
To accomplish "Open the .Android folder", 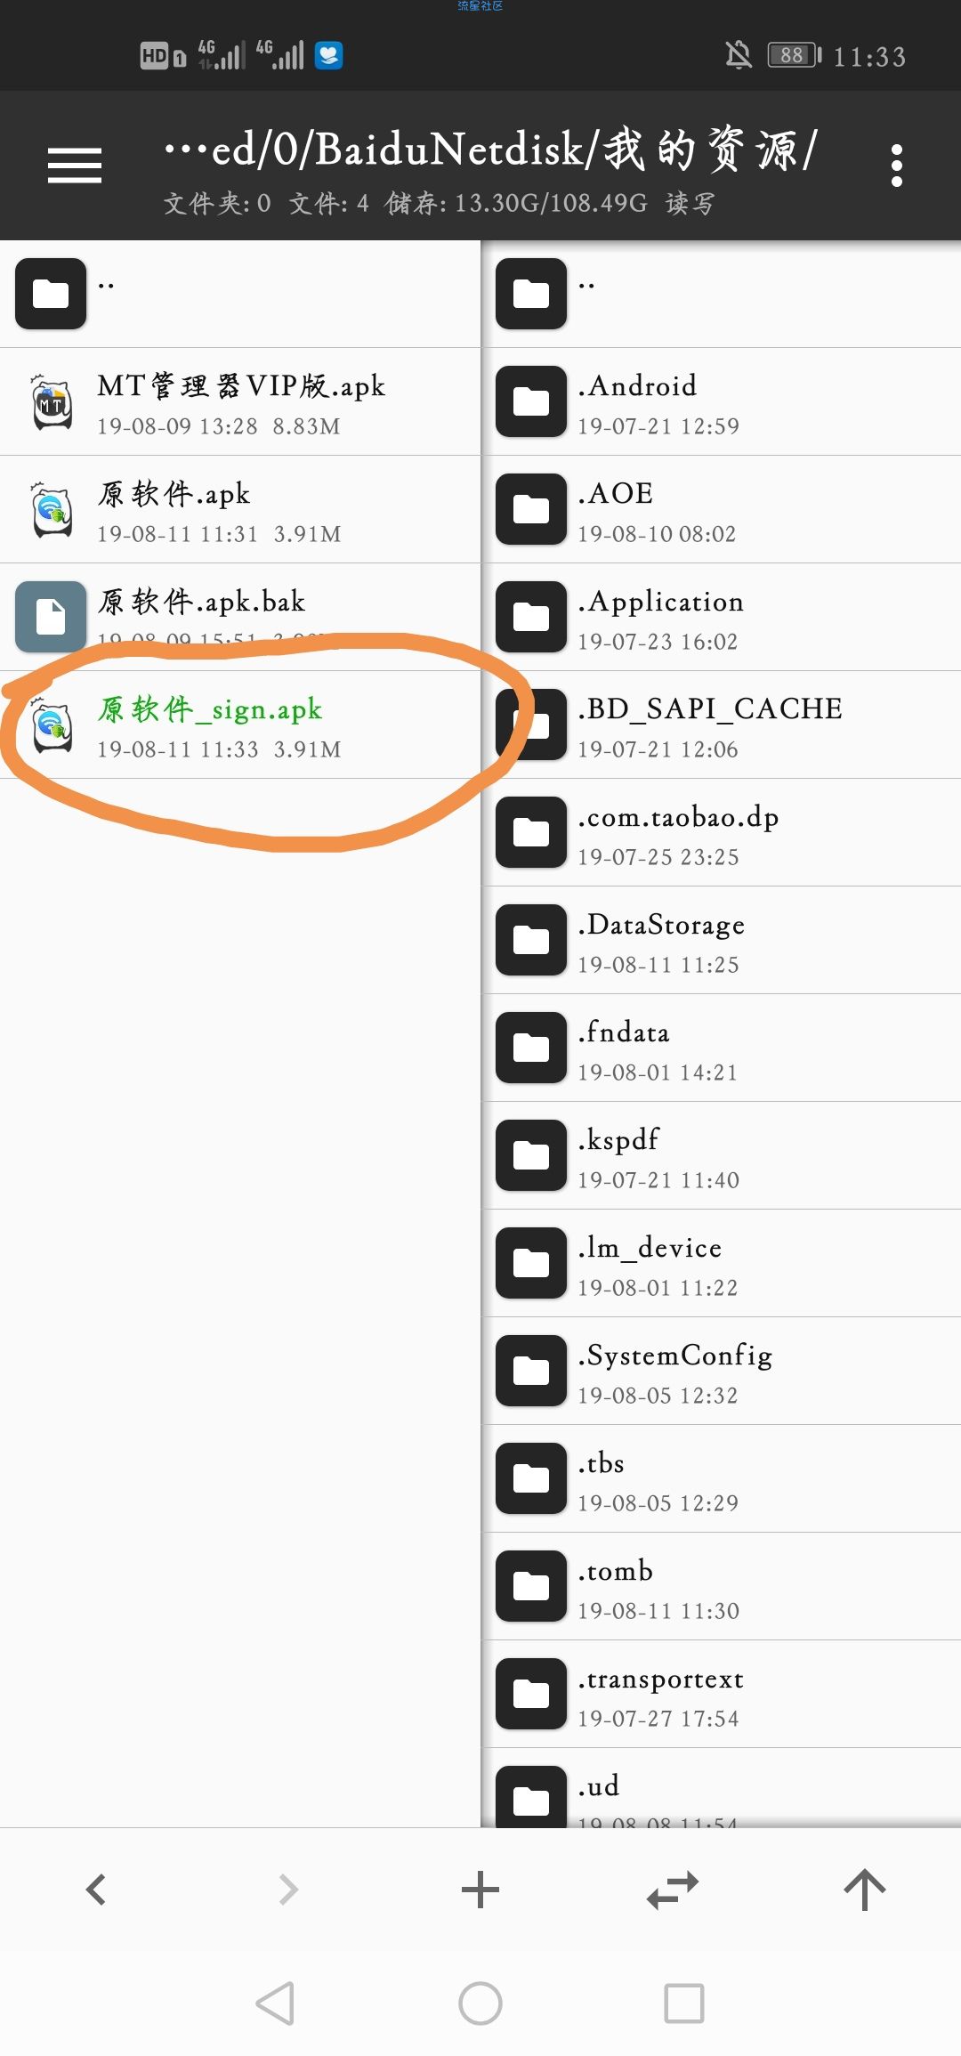I will click(x=722, y=401).
